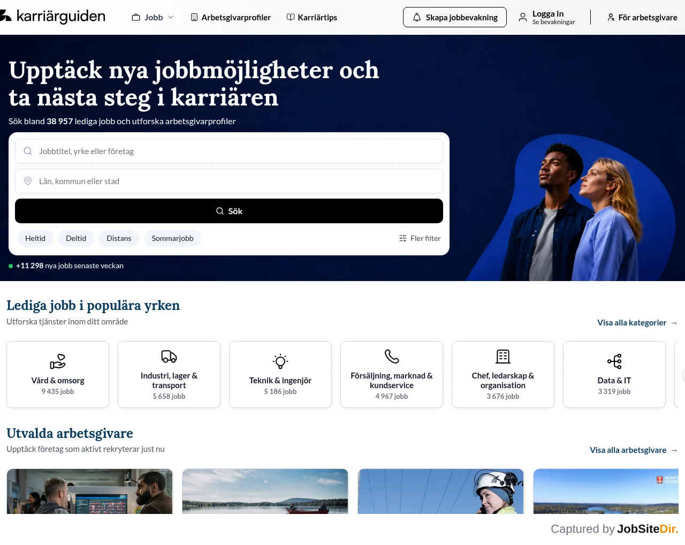Go to För arbetsgivare page
The image size is (685, 545).
642,18
